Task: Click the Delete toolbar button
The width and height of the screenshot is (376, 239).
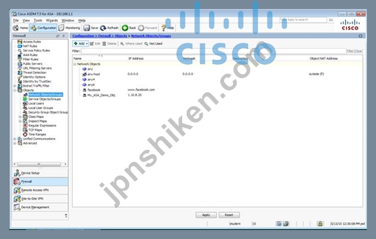Action: (109, 44)
